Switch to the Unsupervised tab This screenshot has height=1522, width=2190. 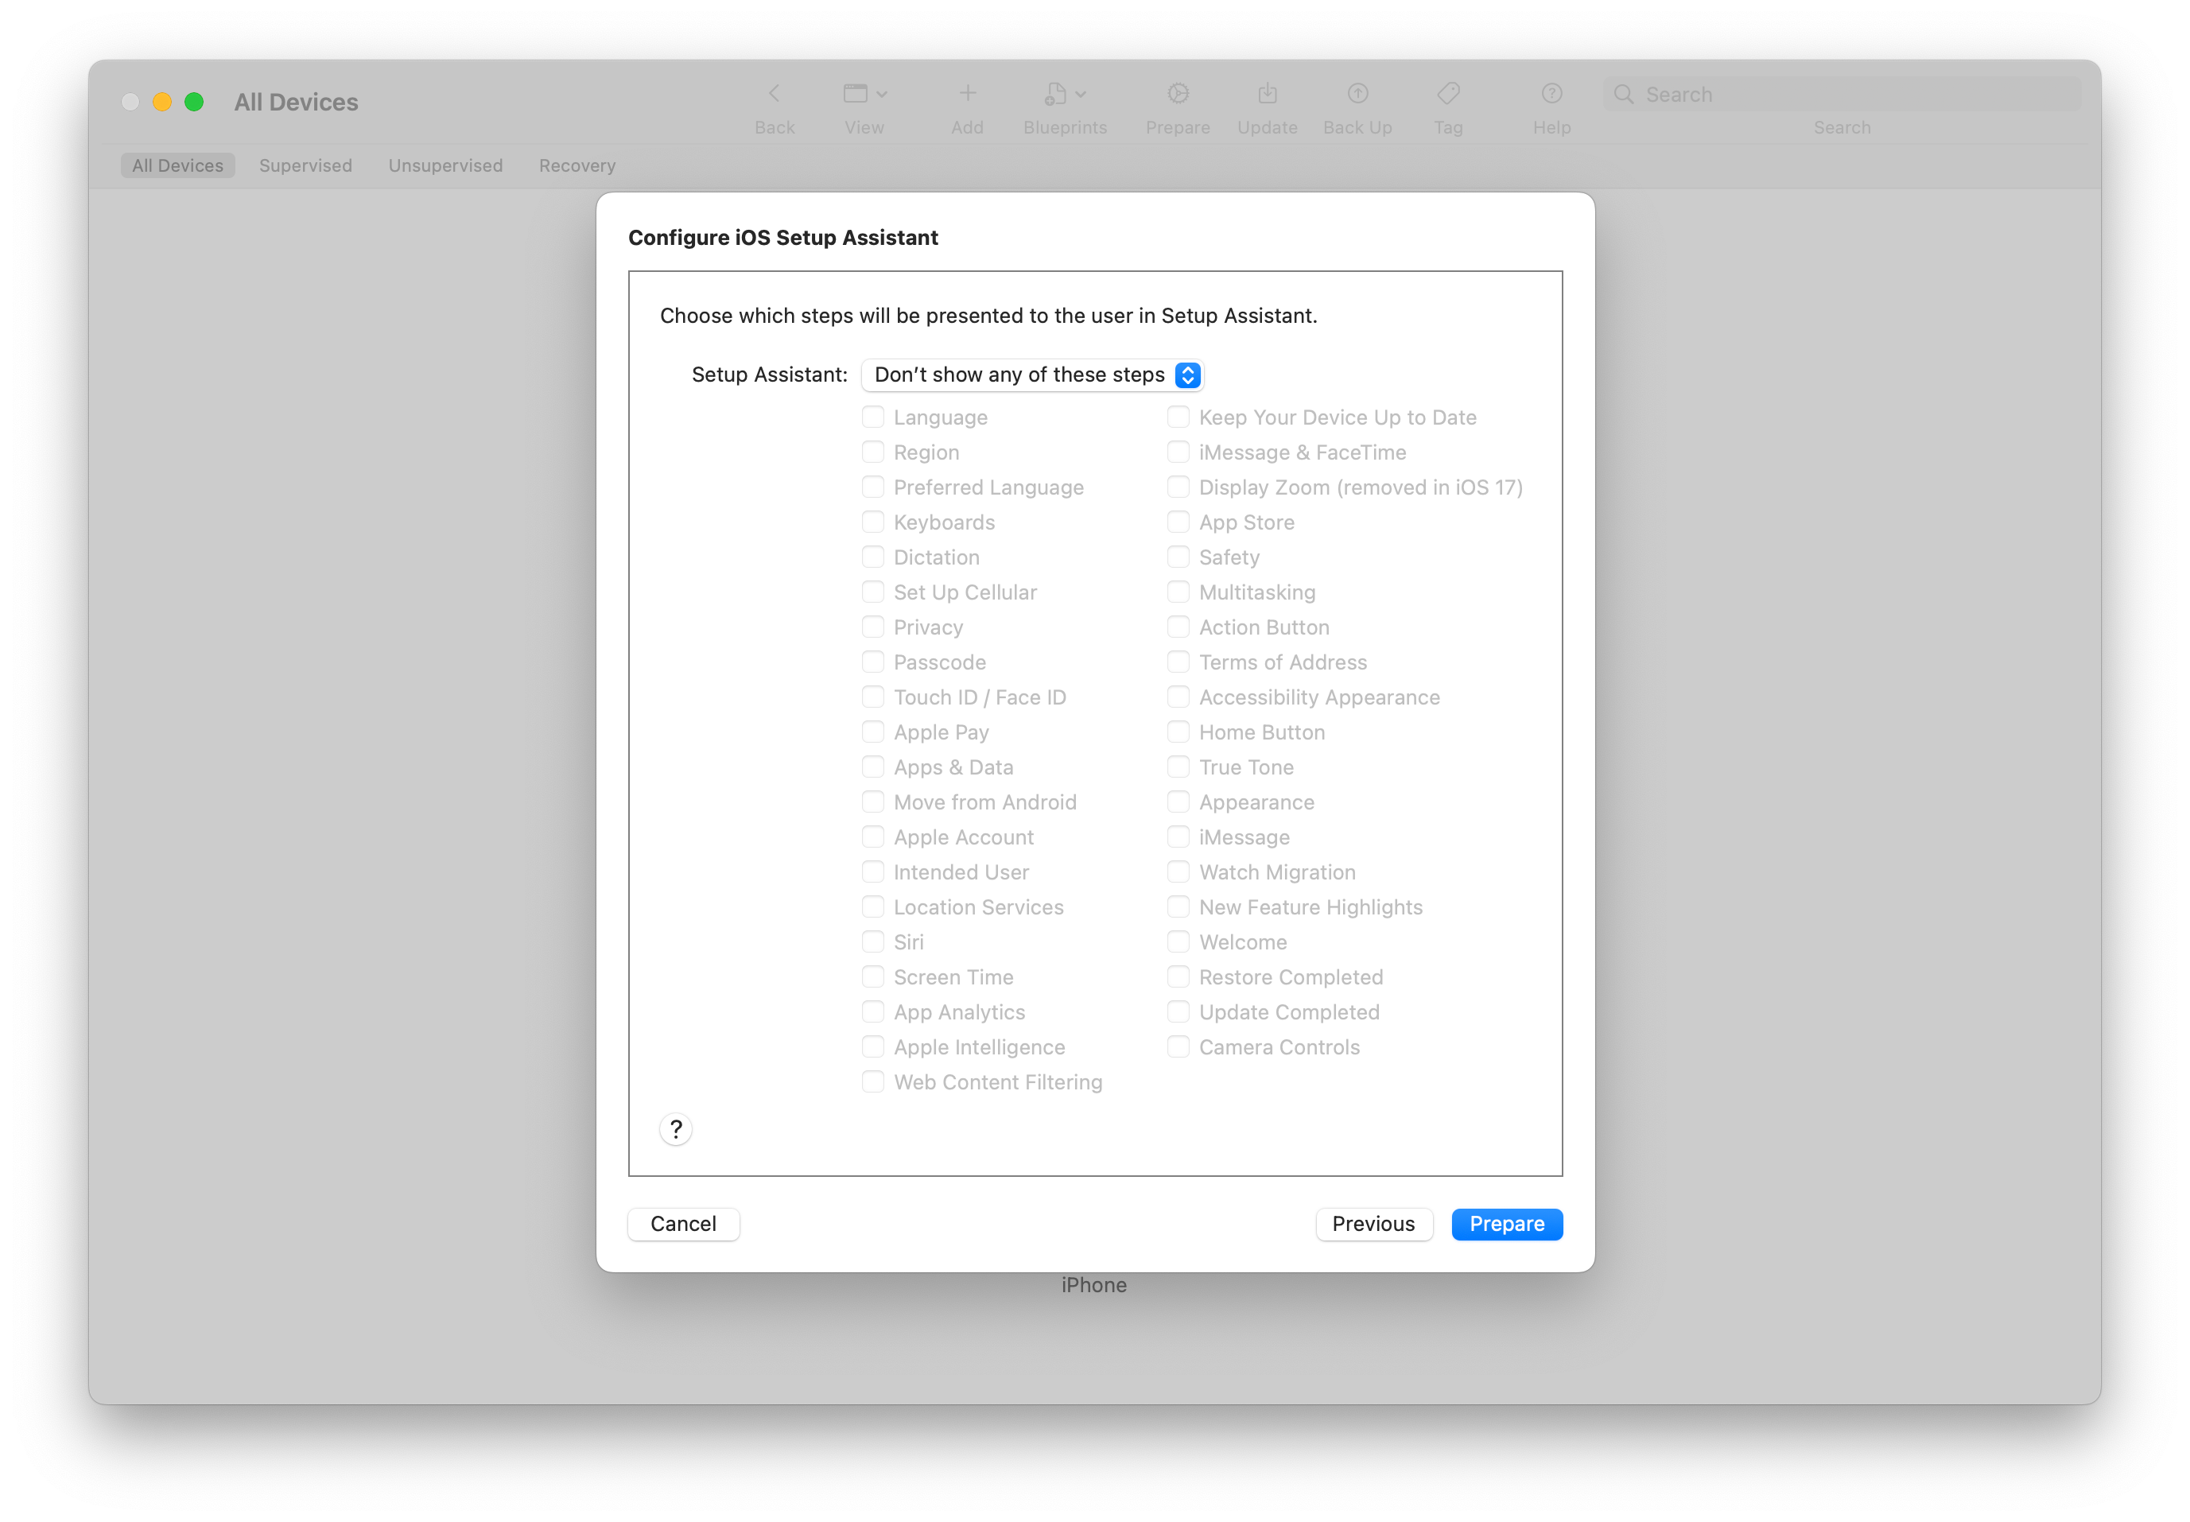(445, 165)
